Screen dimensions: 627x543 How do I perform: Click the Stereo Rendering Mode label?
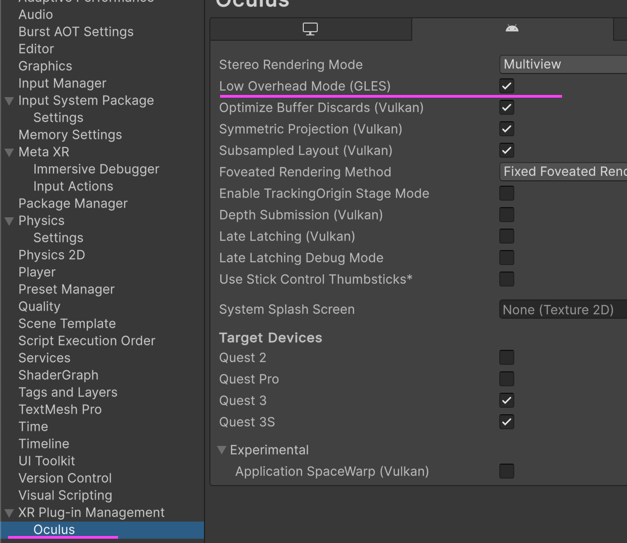[291, 65]
